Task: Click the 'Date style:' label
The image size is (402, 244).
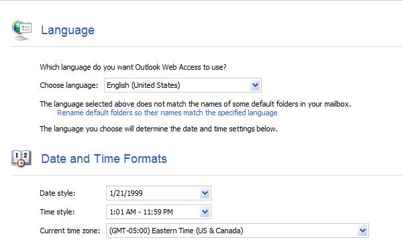Action: pos(58,193)
